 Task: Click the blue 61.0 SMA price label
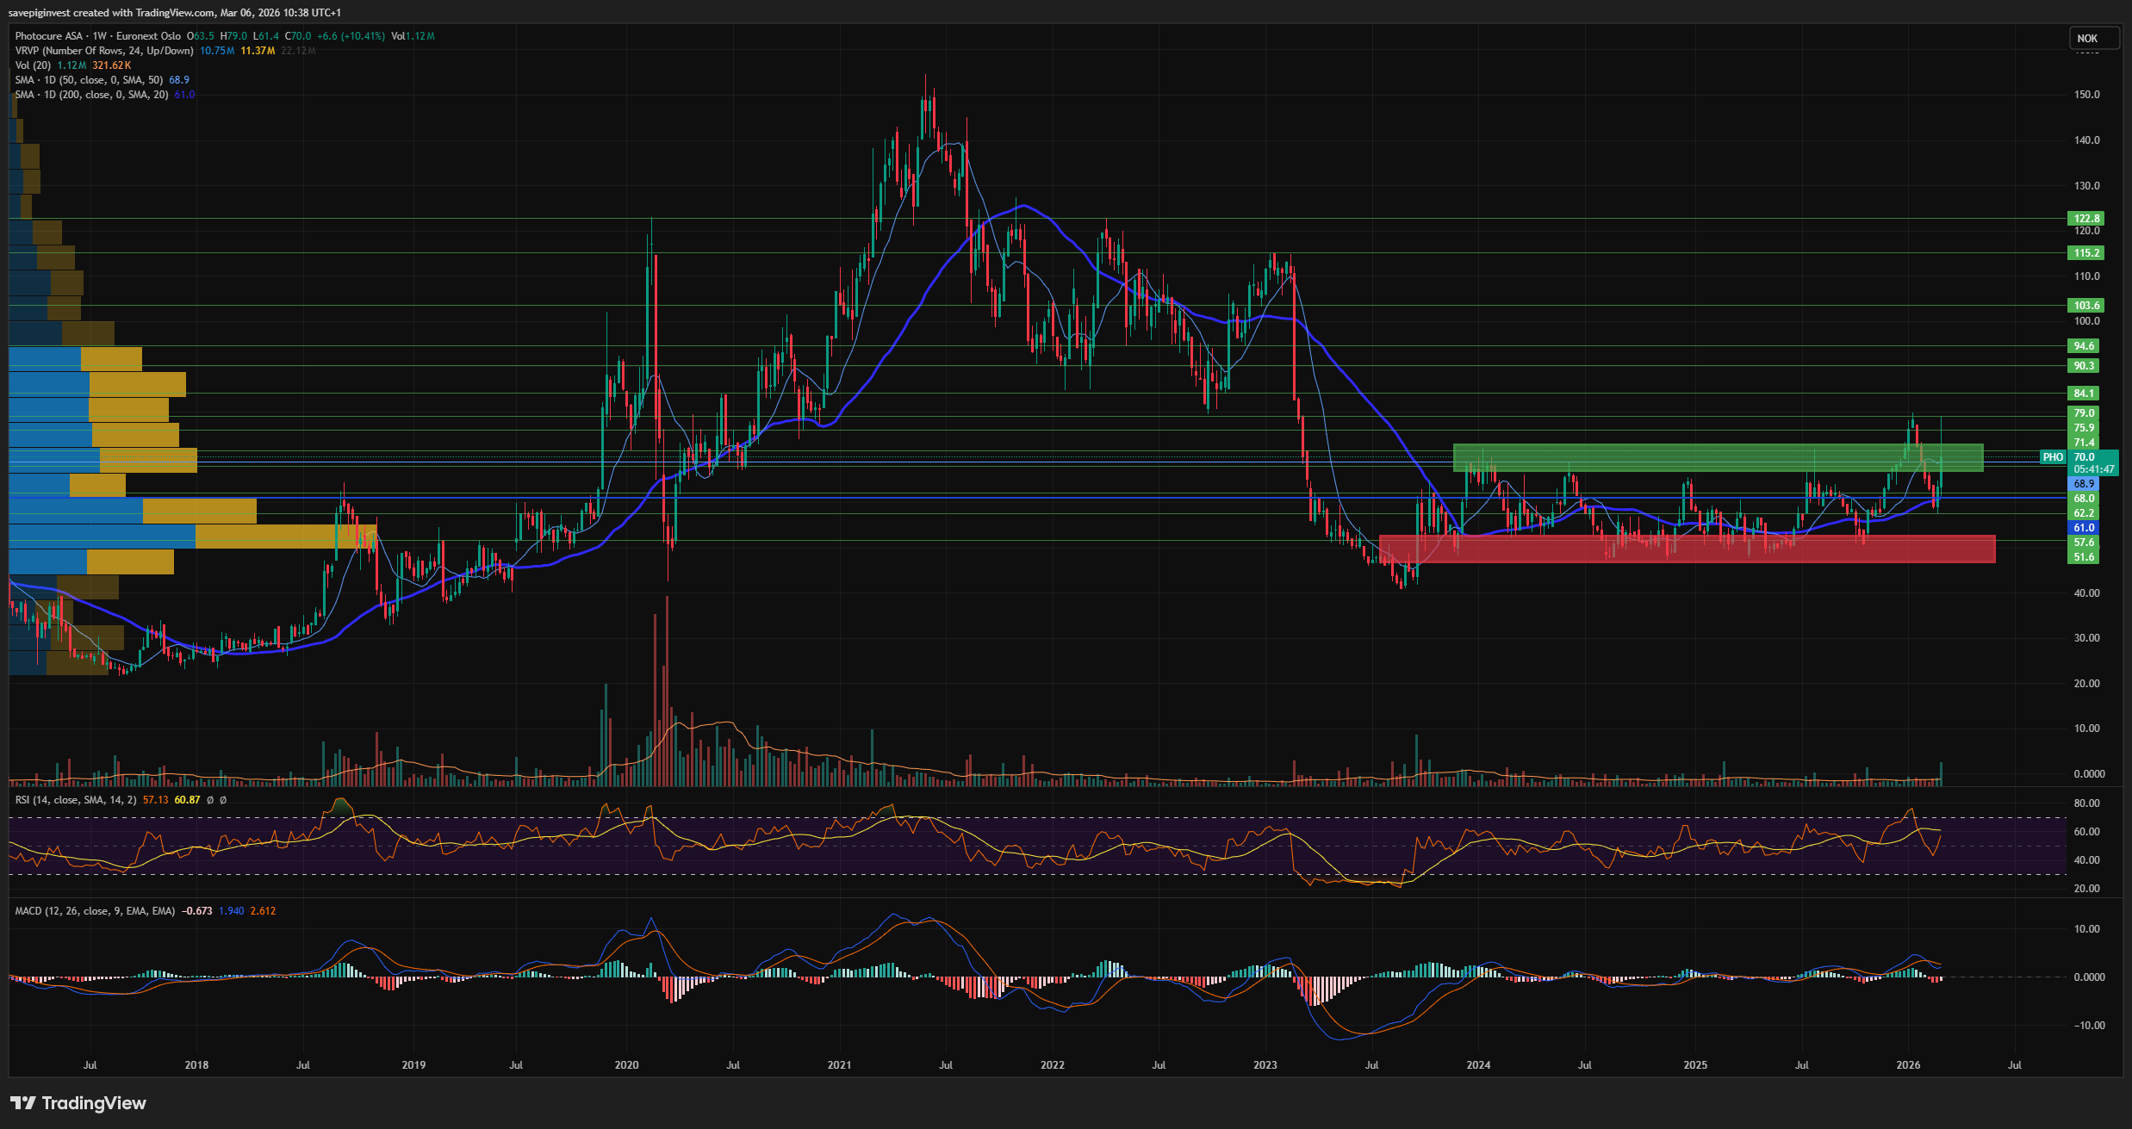tap(2085, 528)
